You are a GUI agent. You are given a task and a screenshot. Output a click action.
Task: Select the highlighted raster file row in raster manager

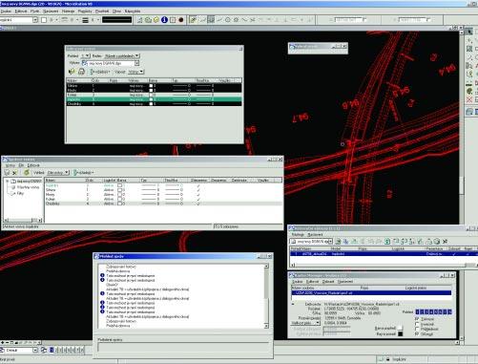[x=371, y=292]
